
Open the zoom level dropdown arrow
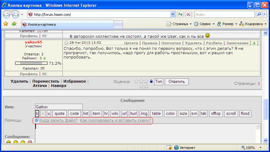click(x=261, y=148)
